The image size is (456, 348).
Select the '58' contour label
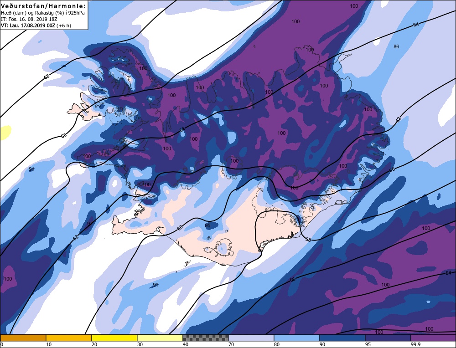tap(309, 240)
